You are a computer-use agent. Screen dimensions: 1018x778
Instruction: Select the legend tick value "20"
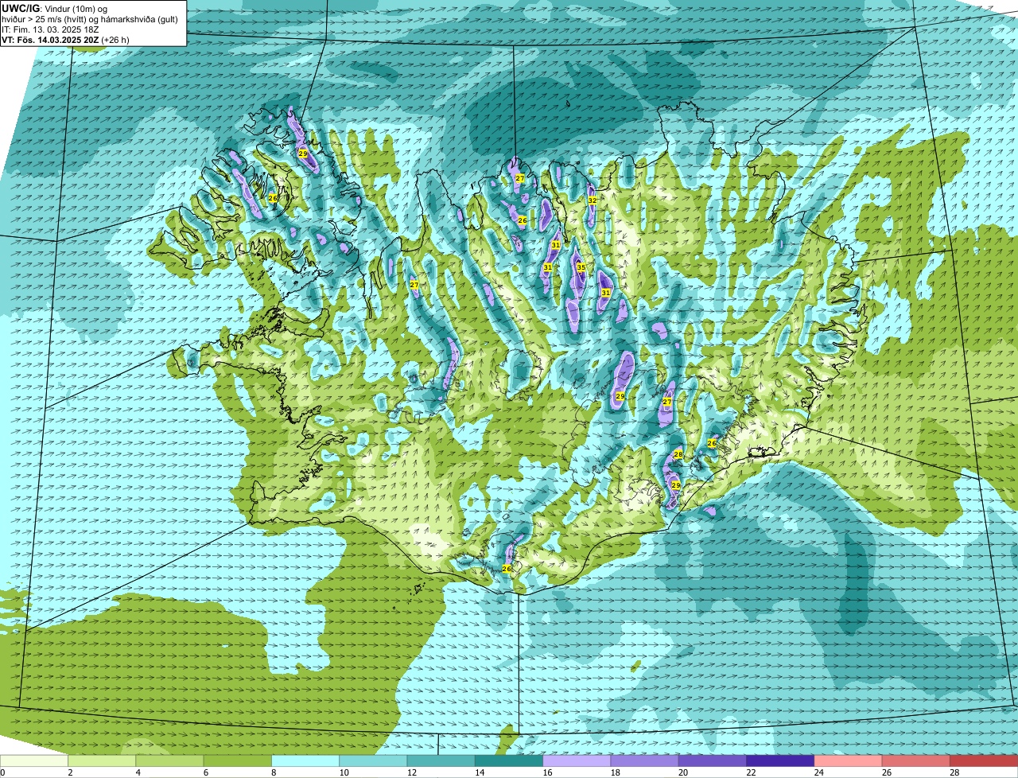tap(683, 772)
